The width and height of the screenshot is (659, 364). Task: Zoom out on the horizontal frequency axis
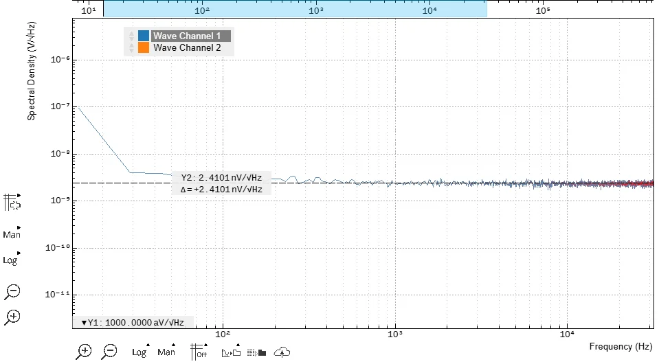109,352
